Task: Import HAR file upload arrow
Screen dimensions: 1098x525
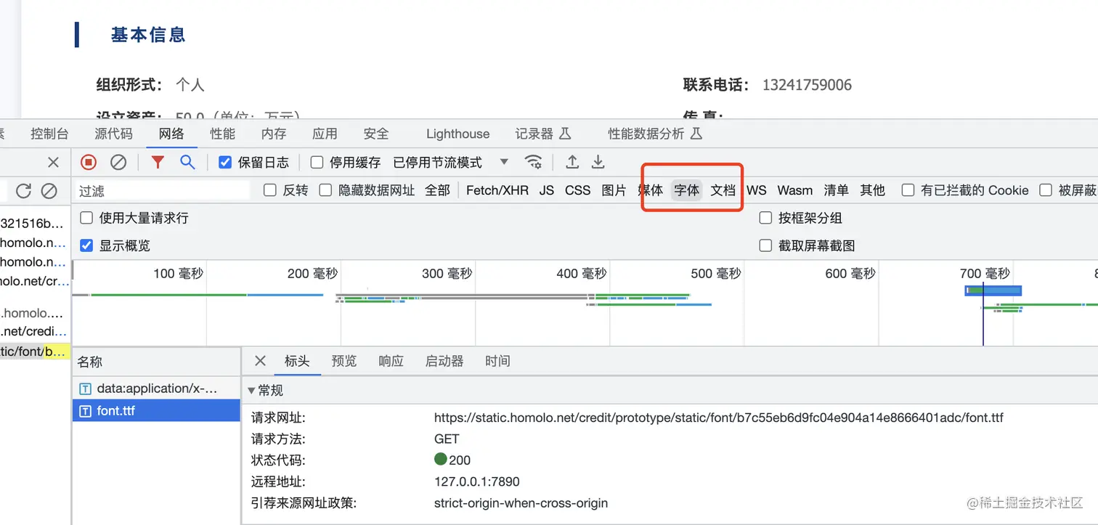Action: [572, 162]
